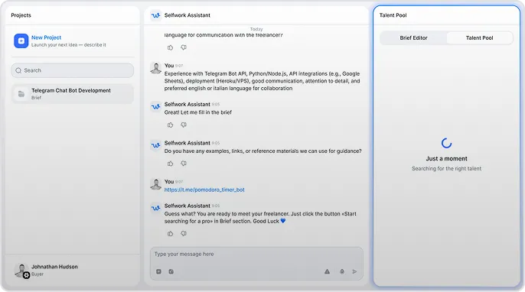
Task: Click the 'Experience with Telegram Bot API' message text
Action: (262, 81)
